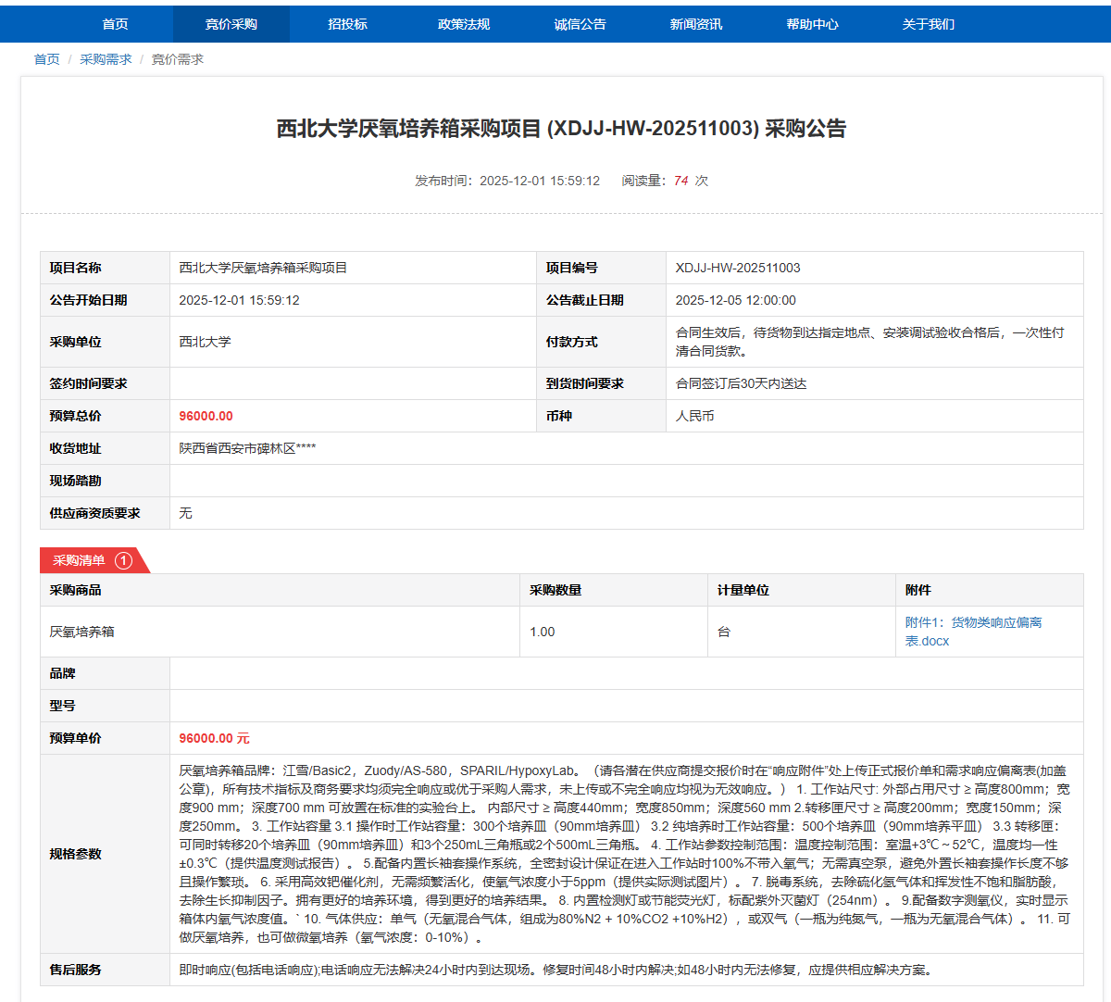The width and height of the screenshot is (1111, 1002).
Task: Click the 厌氧培养箱 product name cell
Action: pyautogui.click(x=82, y=632)
